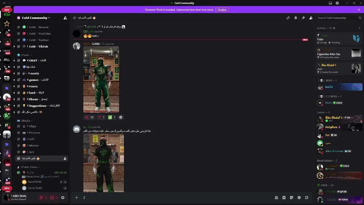Open pinned messages via the pin icon
Screen dimensions: 364x205
coord(303,18)
